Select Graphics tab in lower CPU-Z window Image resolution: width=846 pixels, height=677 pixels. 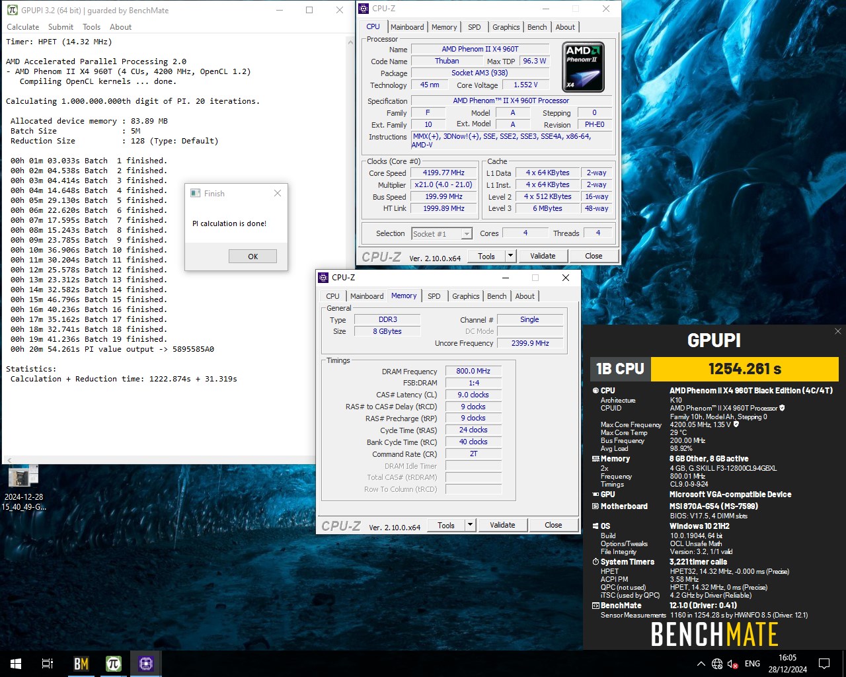pyautogui.click(x=466, y=296)
